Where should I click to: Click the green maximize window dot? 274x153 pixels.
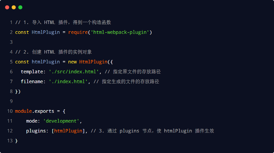coord(20,7)
